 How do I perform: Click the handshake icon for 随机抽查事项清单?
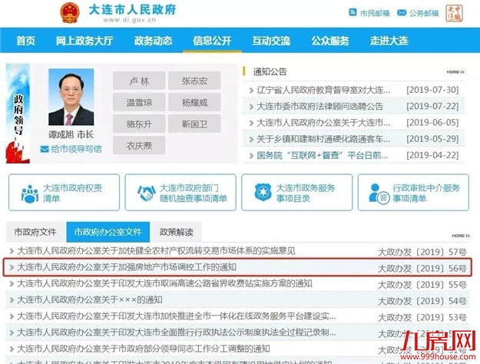147,194
